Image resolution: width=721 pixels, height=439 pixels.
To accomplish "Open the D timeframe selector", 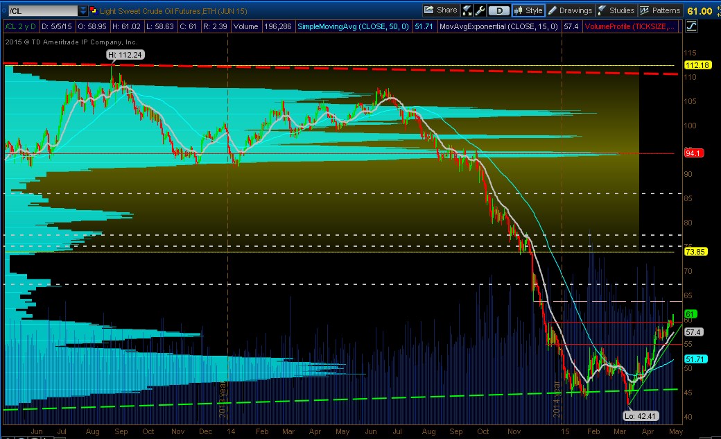I will tap(499, 10).
